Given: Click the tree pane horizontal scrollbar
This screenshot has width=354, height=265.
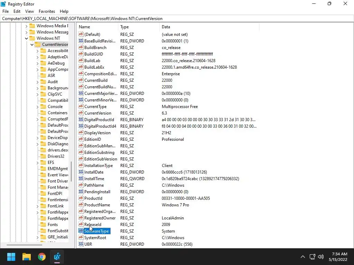Looking at the screenshot, I should (25, 245).
